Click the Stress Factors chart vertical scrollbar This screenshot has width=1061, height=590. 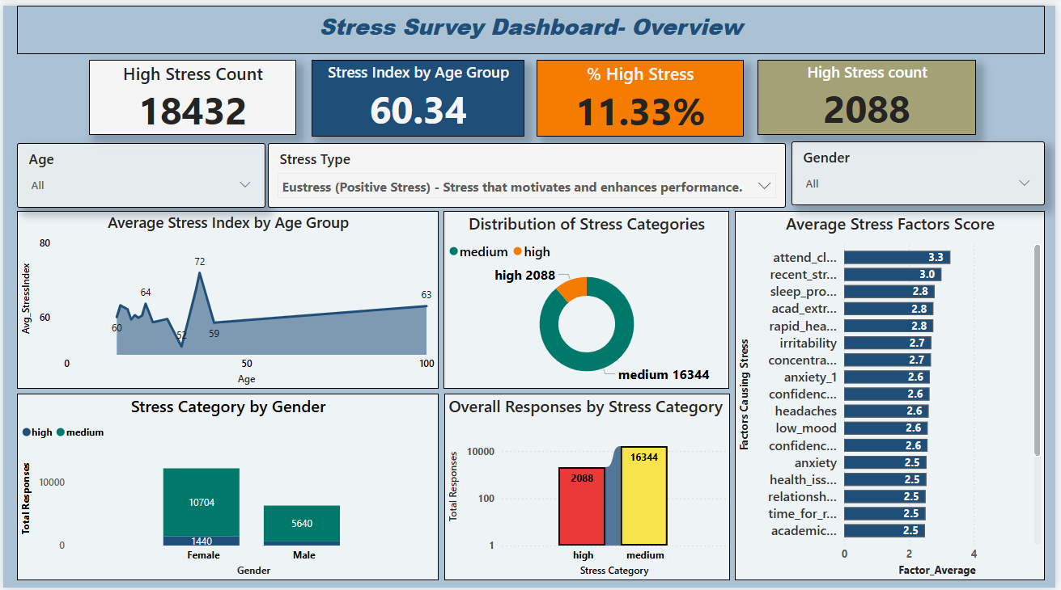pos(1037,352)
